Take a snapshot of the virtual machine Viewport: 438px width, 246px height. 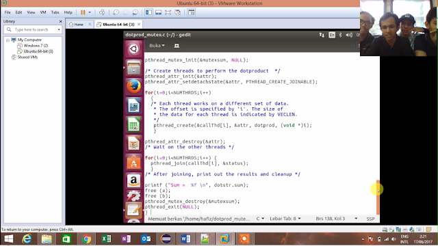click(116, 12)
